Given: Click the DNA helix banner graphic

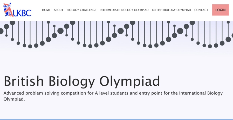Looking at the screenshot, I should tap(116, 34).
